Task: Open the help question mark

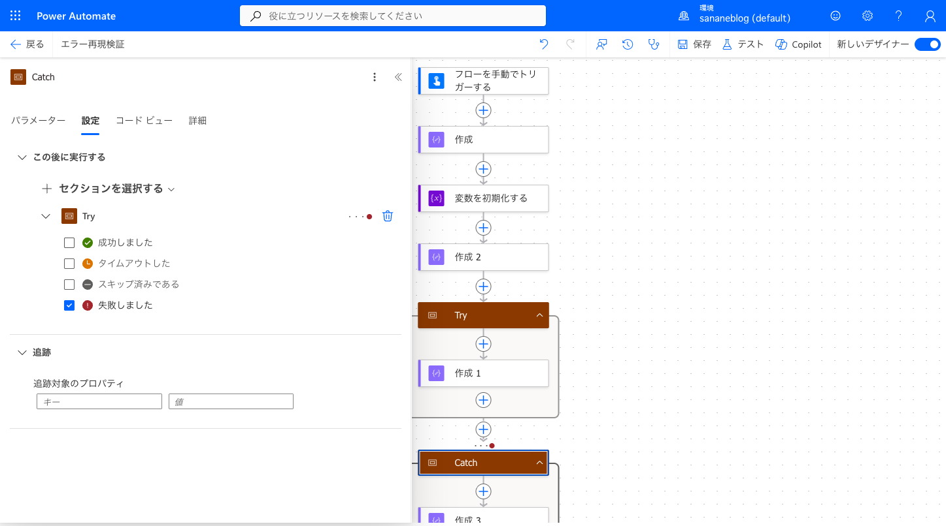Action: 899,16
